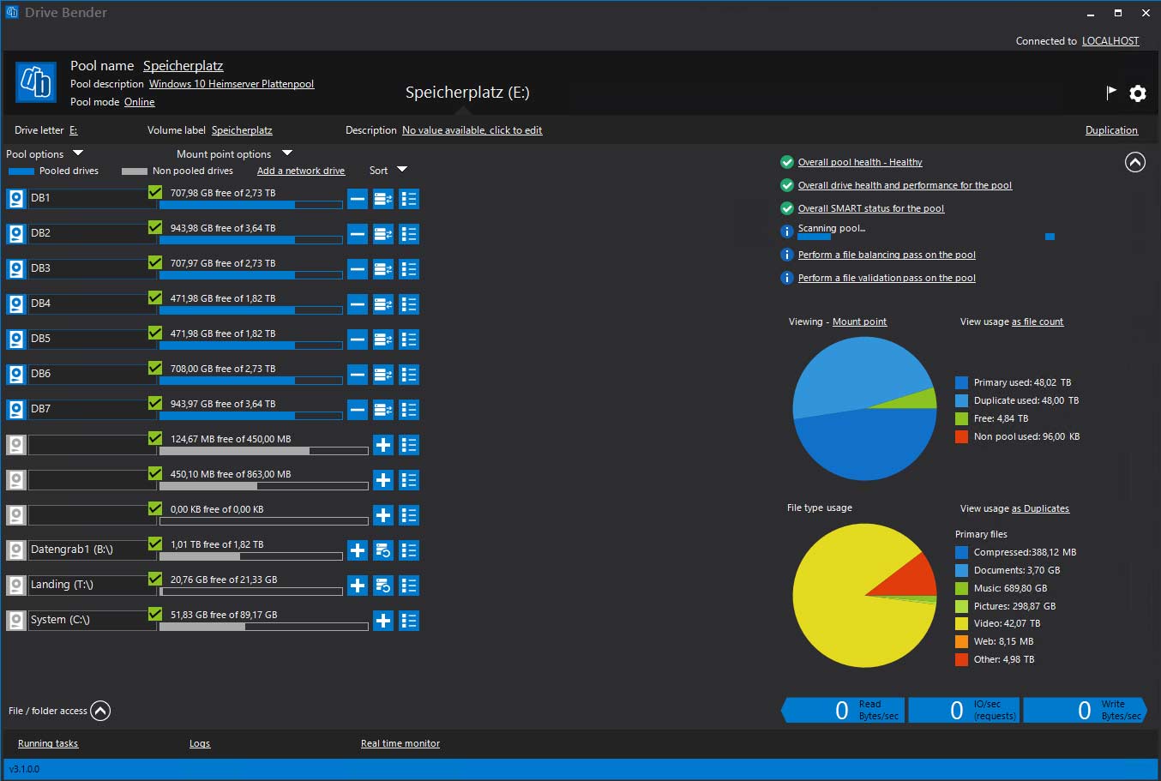Switch View usage as file count
Image resolution: width=1161 pixels, height=781 pixels.
1038,321
